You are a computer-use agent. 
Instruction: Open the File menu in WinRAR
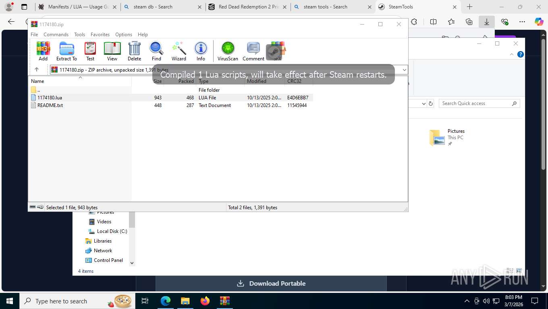click(34, 35)
